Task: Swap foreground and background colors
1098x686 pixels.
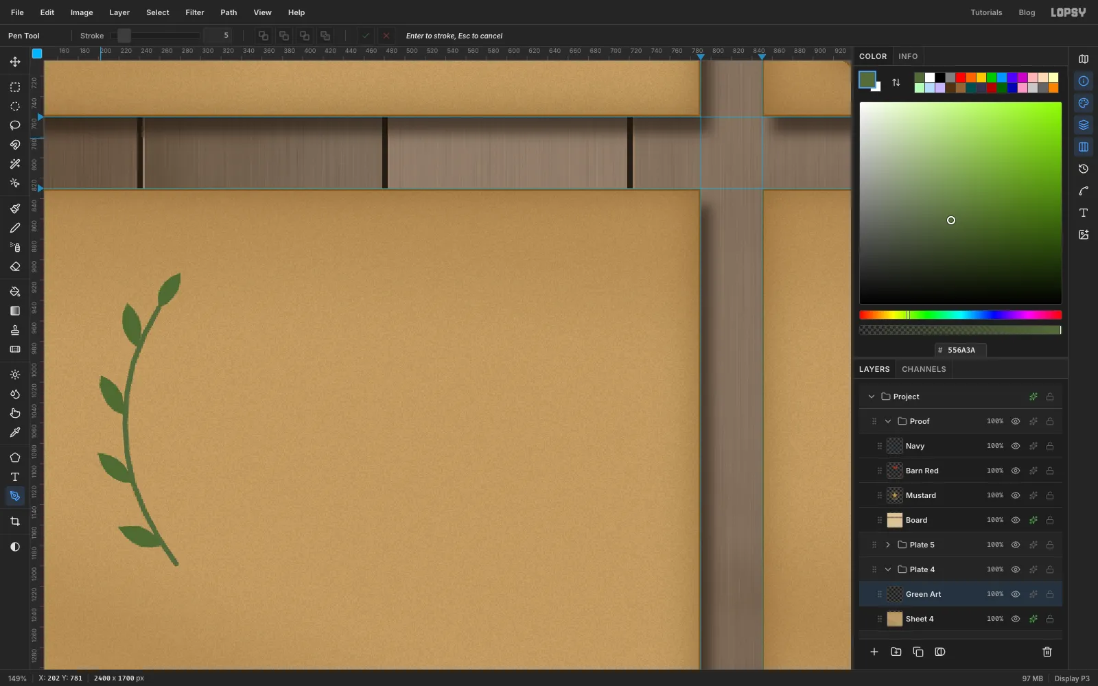Action: [896, 82]
